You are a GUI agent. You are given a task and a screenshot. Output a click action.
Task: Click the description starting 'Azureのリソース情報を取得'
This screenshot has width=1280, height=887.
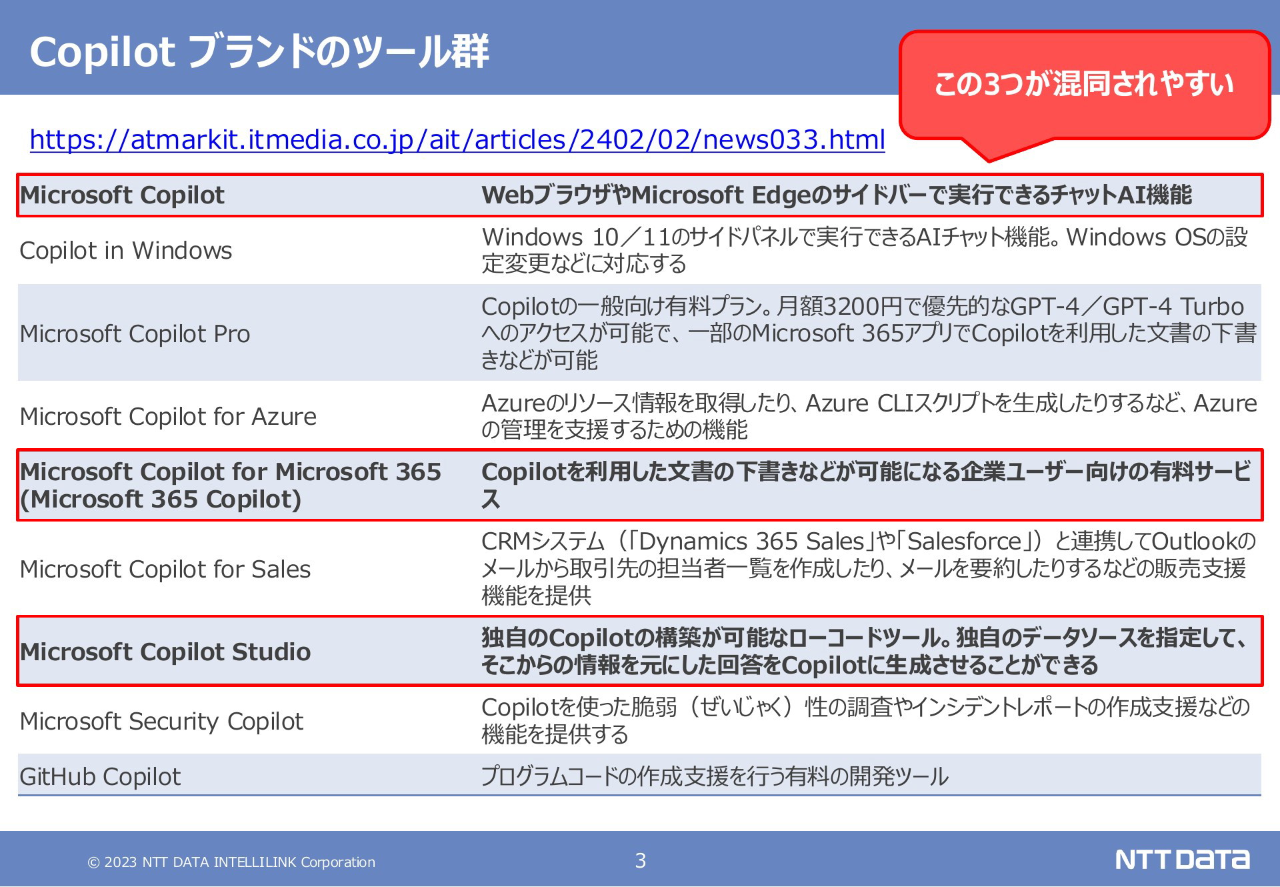(869, 416)
